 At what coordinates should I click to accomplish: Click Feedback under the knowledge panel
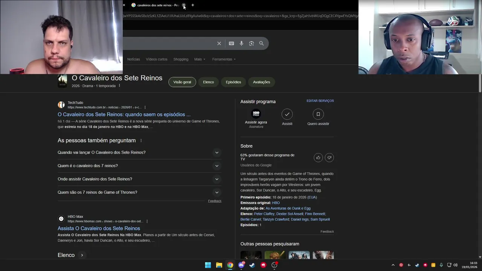tap(327, 232)
